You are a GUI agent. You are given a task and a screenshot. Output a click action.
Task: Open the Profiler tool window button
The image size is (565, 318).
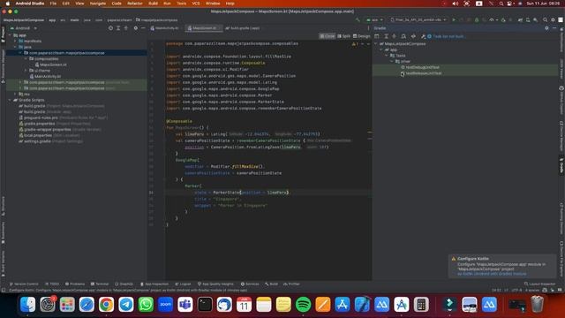(x=291, y=284)
